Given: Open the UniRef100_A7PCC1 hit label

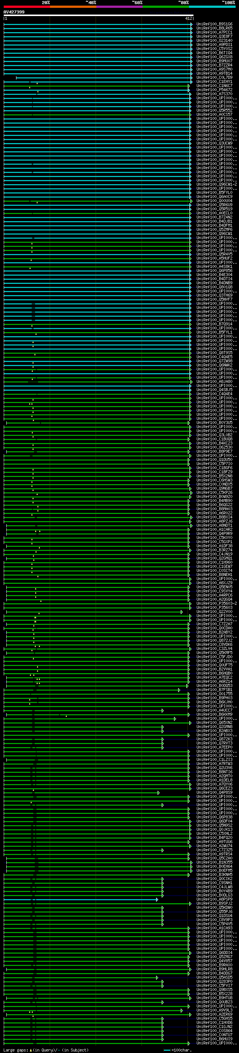Looking at the screenshot, I should pyautogui.click(x=214, y=32).
